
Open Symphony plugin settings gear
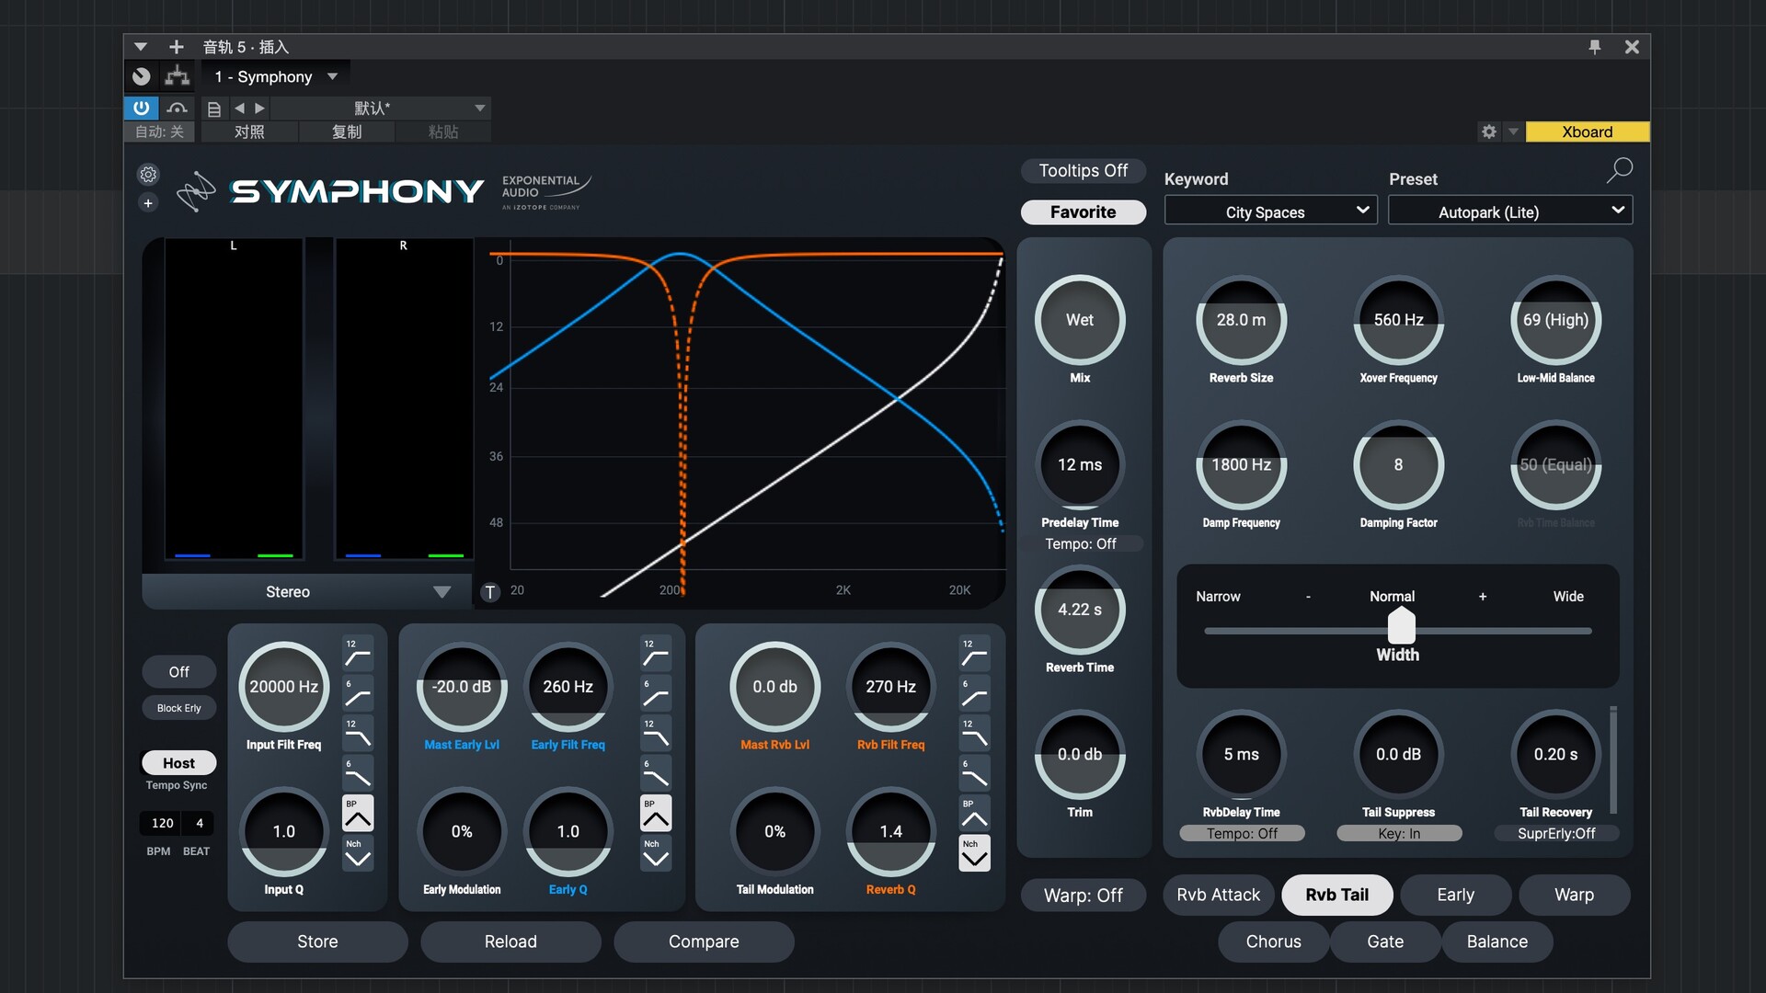point(148,175)
